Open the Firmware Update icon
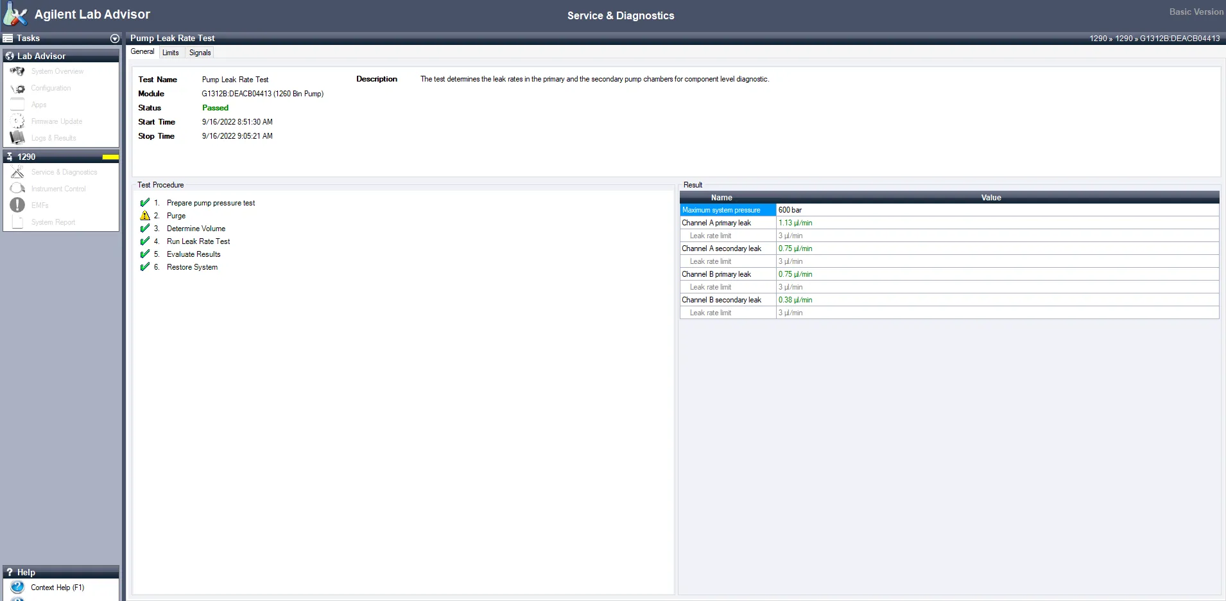 17,121
